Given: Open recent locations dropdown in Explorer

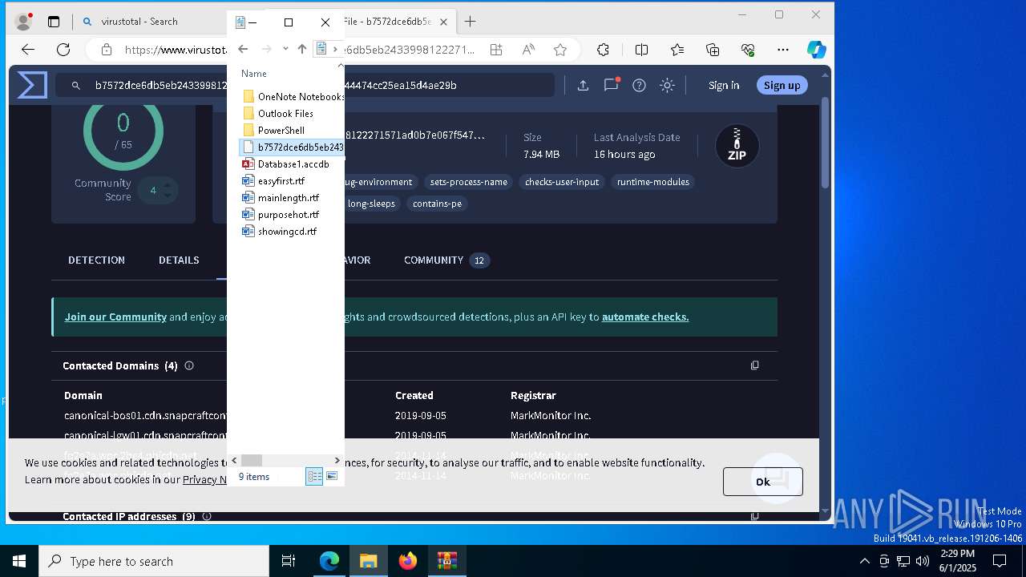Looking at the screenshot, I should (x=285, y=50).
